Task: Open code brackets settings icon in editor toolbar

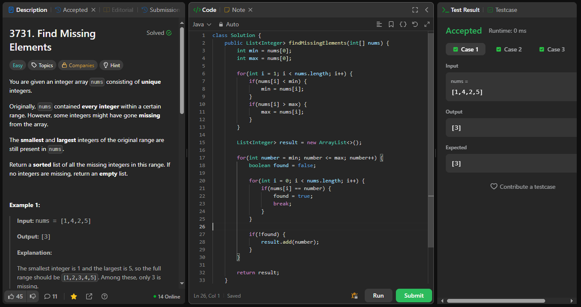Action: point(403,24)
